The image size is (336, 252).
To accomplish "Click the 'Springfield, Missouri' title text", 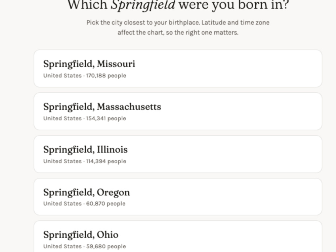I will point(89,64).
